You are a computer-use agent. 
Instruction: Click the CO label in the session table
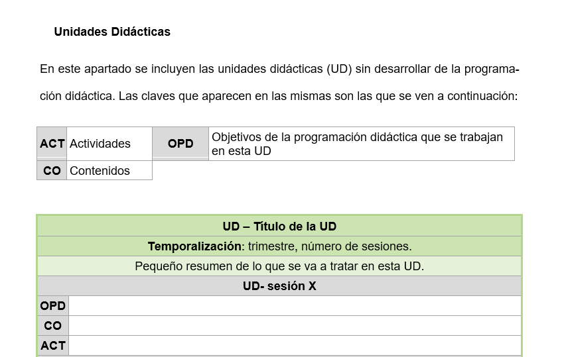(53, 326)
